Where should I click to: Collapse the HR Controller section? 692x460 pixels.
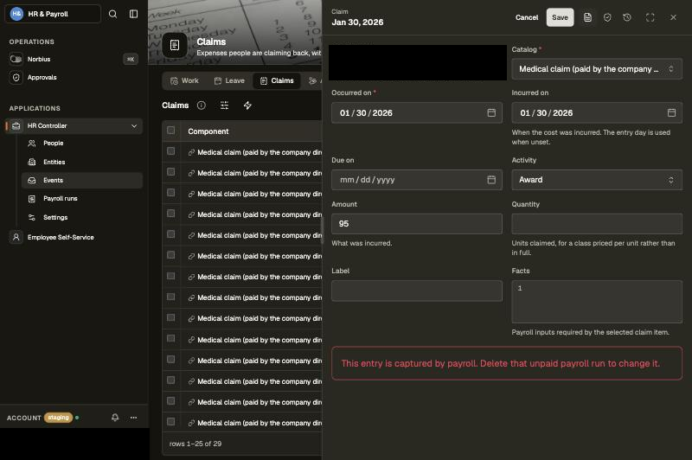134,126
